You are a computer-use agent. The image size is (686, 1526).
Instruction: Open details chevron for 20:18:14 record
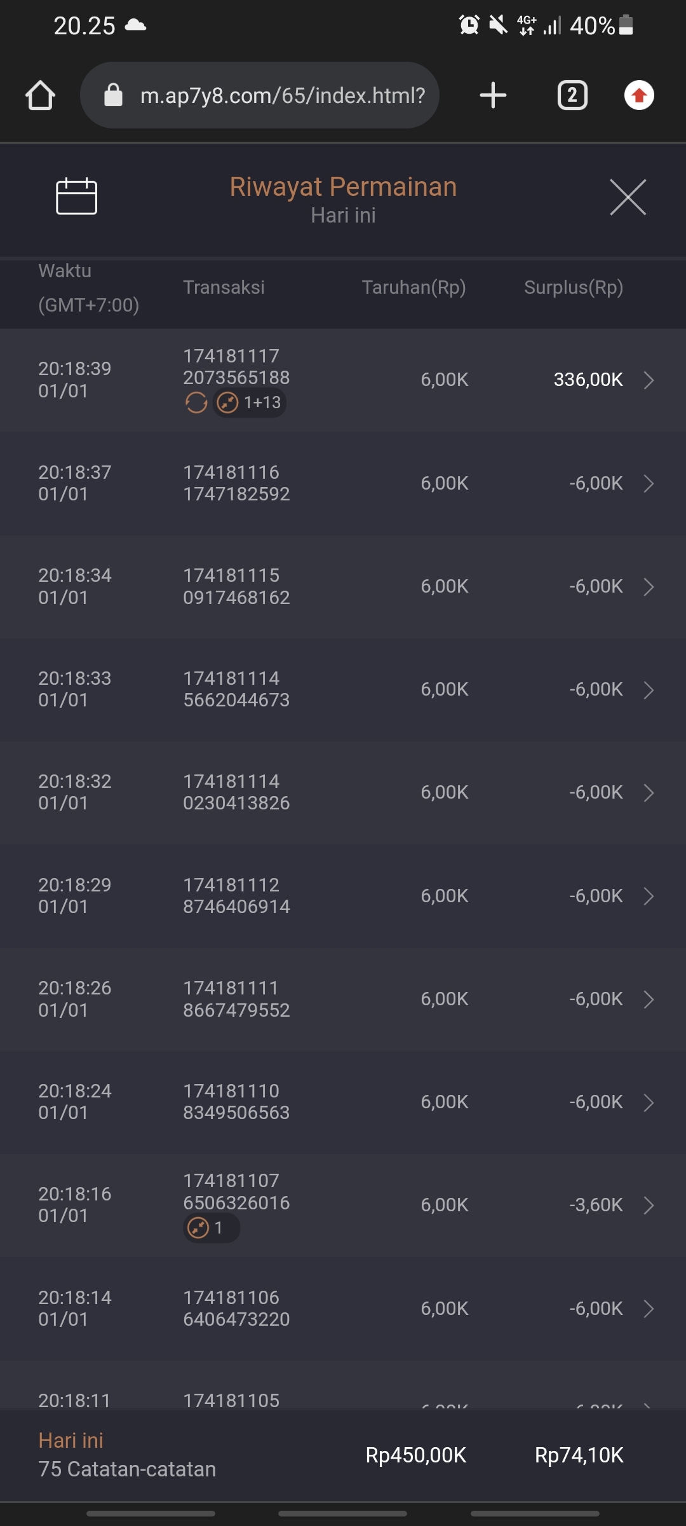click(649, 1309)
